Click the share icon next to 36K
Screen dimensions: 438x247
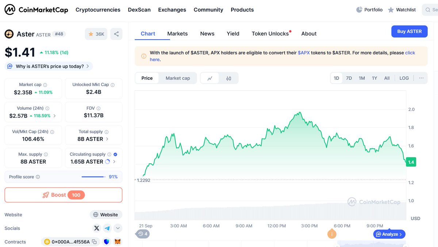pyautogui.click(x=116, y=34)
